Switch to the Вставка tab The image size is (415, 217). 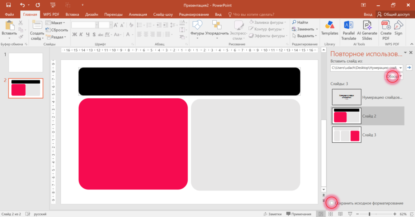pyautogui.click(x=72, y=15)
